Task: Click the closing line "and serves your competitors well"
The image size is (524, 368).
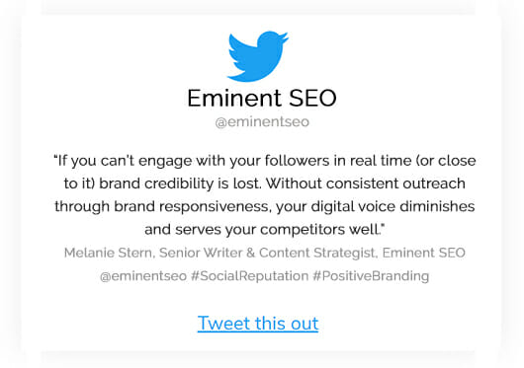Action: click(x=262, y=230)
